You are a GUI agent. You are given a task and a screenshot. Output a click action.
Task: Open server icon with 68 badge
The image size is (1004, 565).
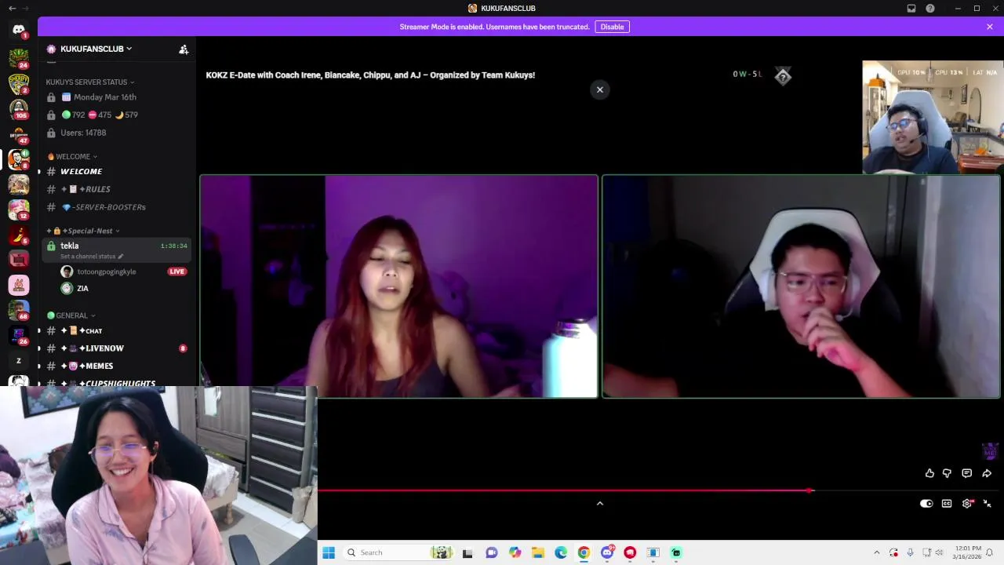(19, 310)
